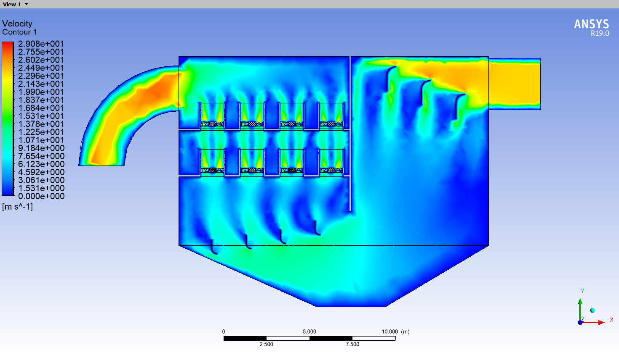This screenshot has height=355, width=619.
Task: Click the [m s^-1] legend unit label
Action: 17,207
